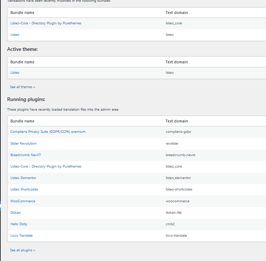Open Breadcrumb NavXT bundle
The image size is (266, 261).
pyautogui.click(x=26, y=155)
